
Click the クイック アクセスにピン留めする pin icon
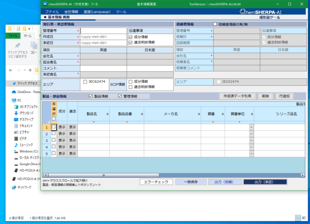coord(17,46)
